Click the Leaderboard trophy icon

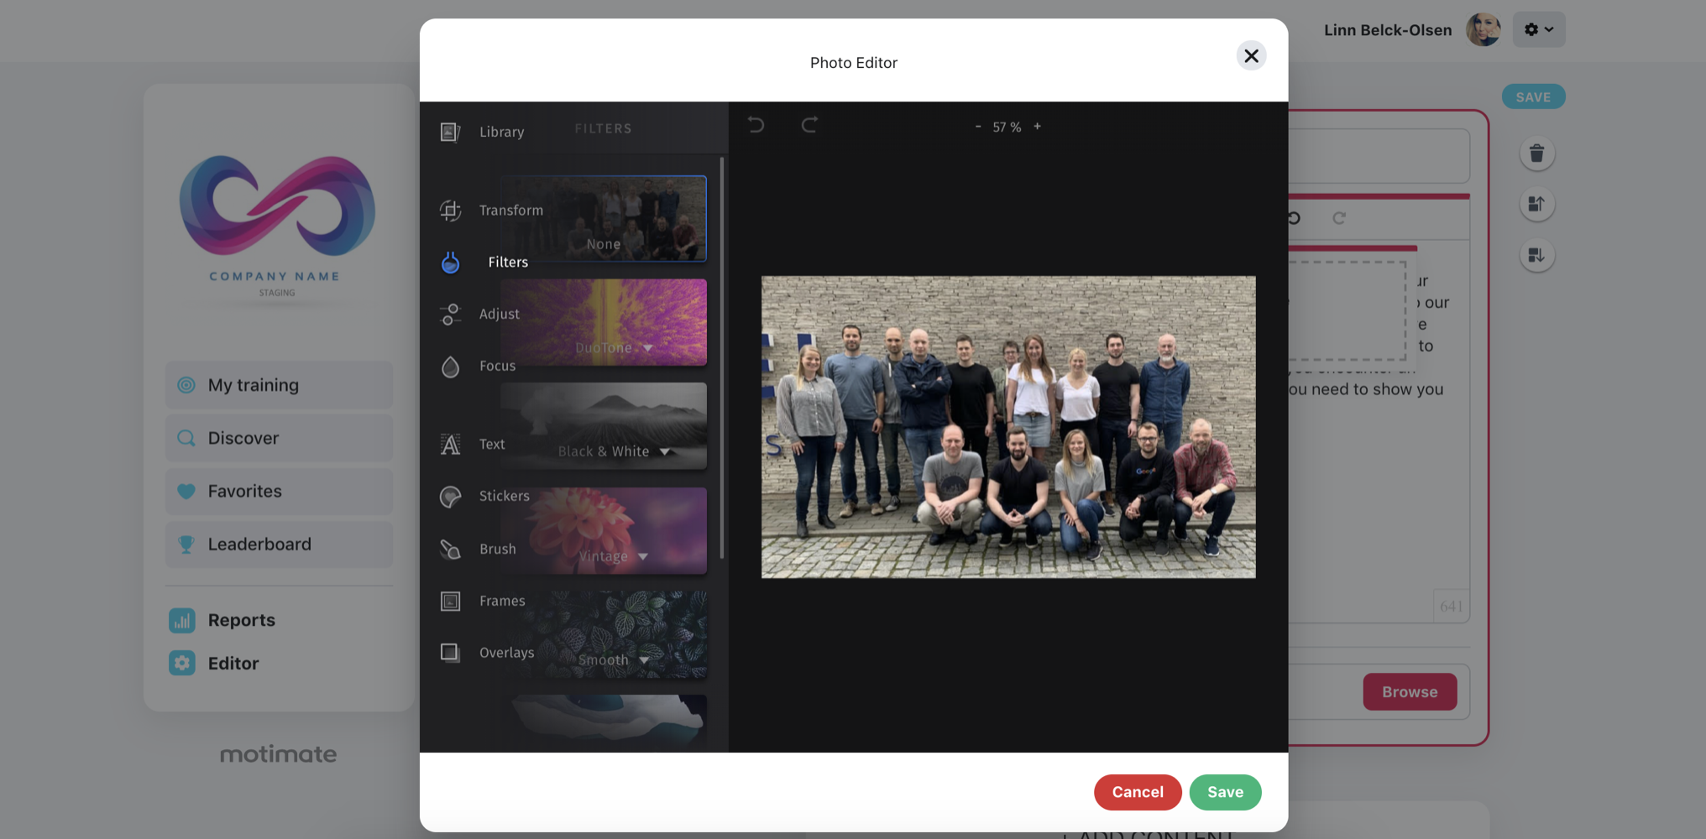coord(186,545)
